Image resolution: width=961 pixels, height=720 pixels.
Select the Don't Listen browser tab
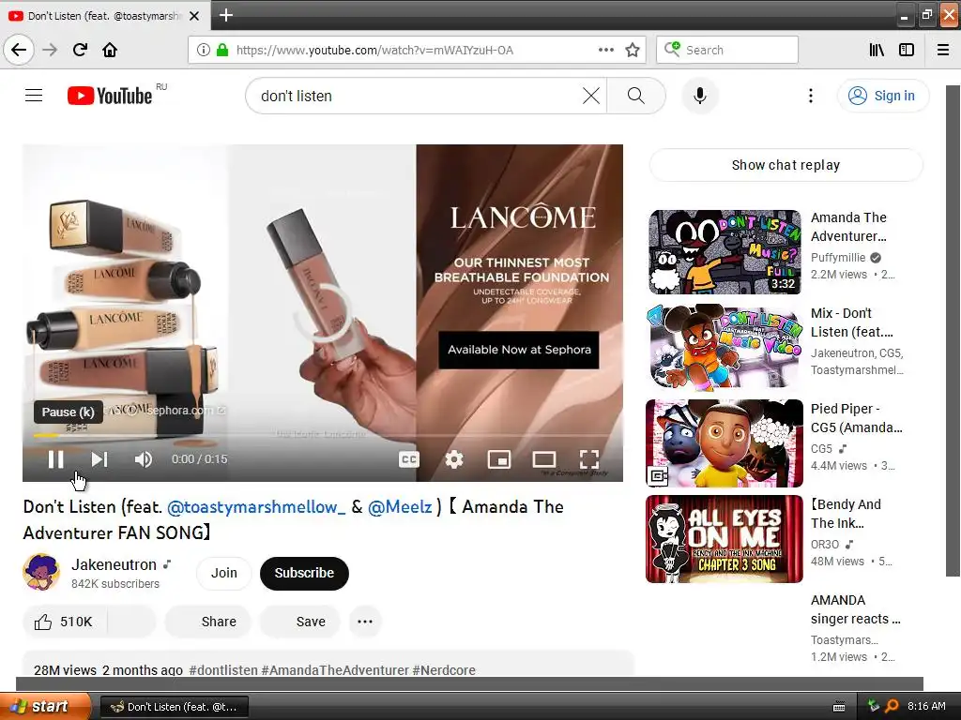click(105, 16)
